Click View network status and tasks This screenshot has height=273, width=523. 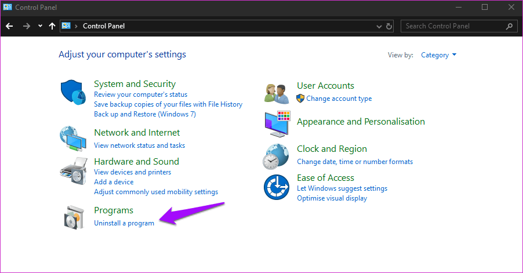[139, 145]
